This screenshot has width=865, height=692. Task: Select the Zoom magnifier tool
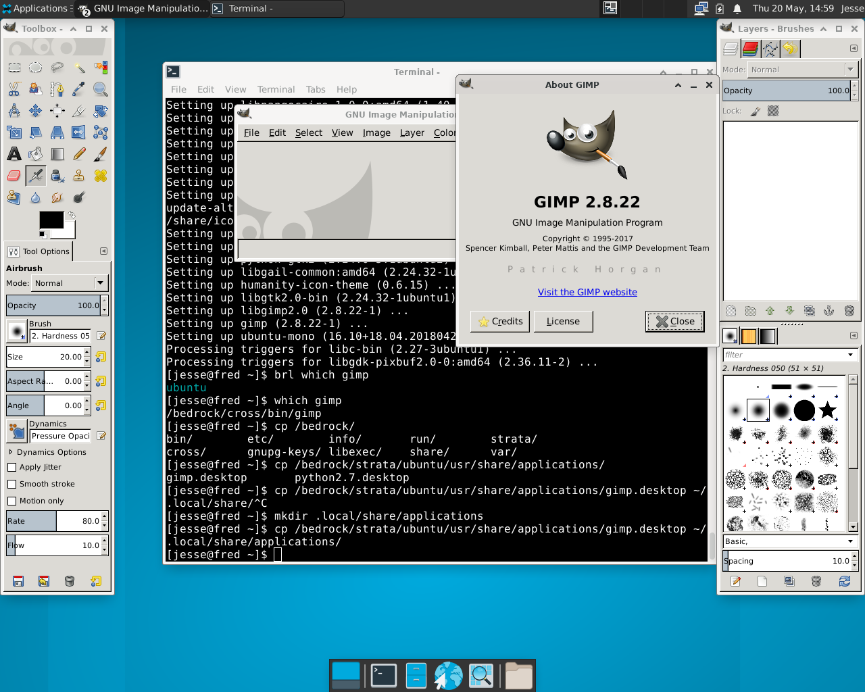(x=101, y=89)
